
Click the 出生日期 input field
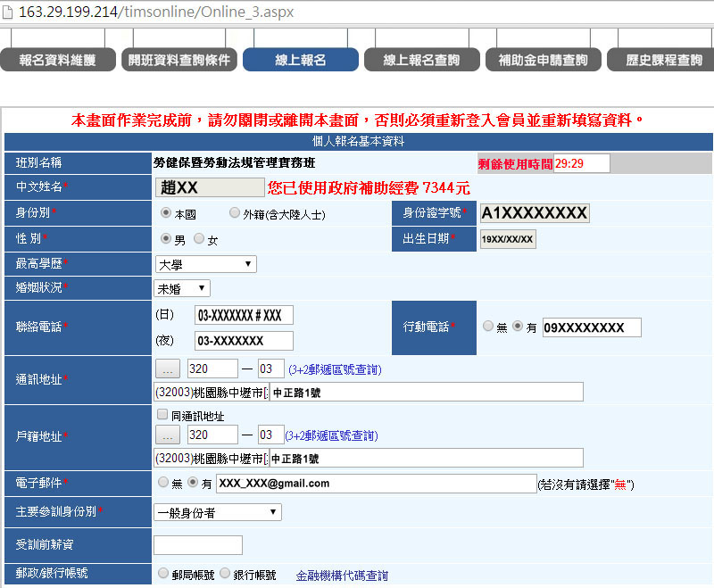coord(508,239)
